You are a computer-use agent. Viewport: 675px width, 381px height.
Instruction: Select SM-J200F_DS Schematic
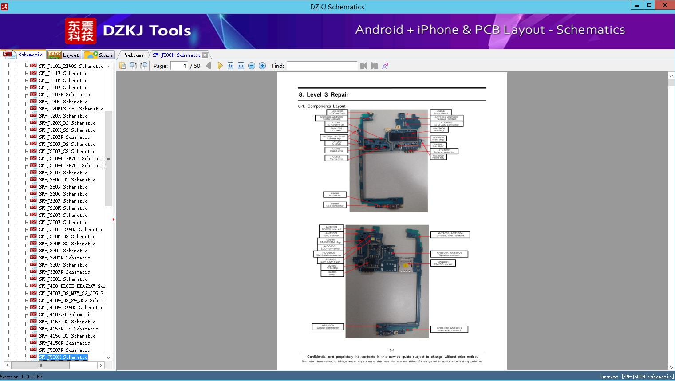pos(67,144)
